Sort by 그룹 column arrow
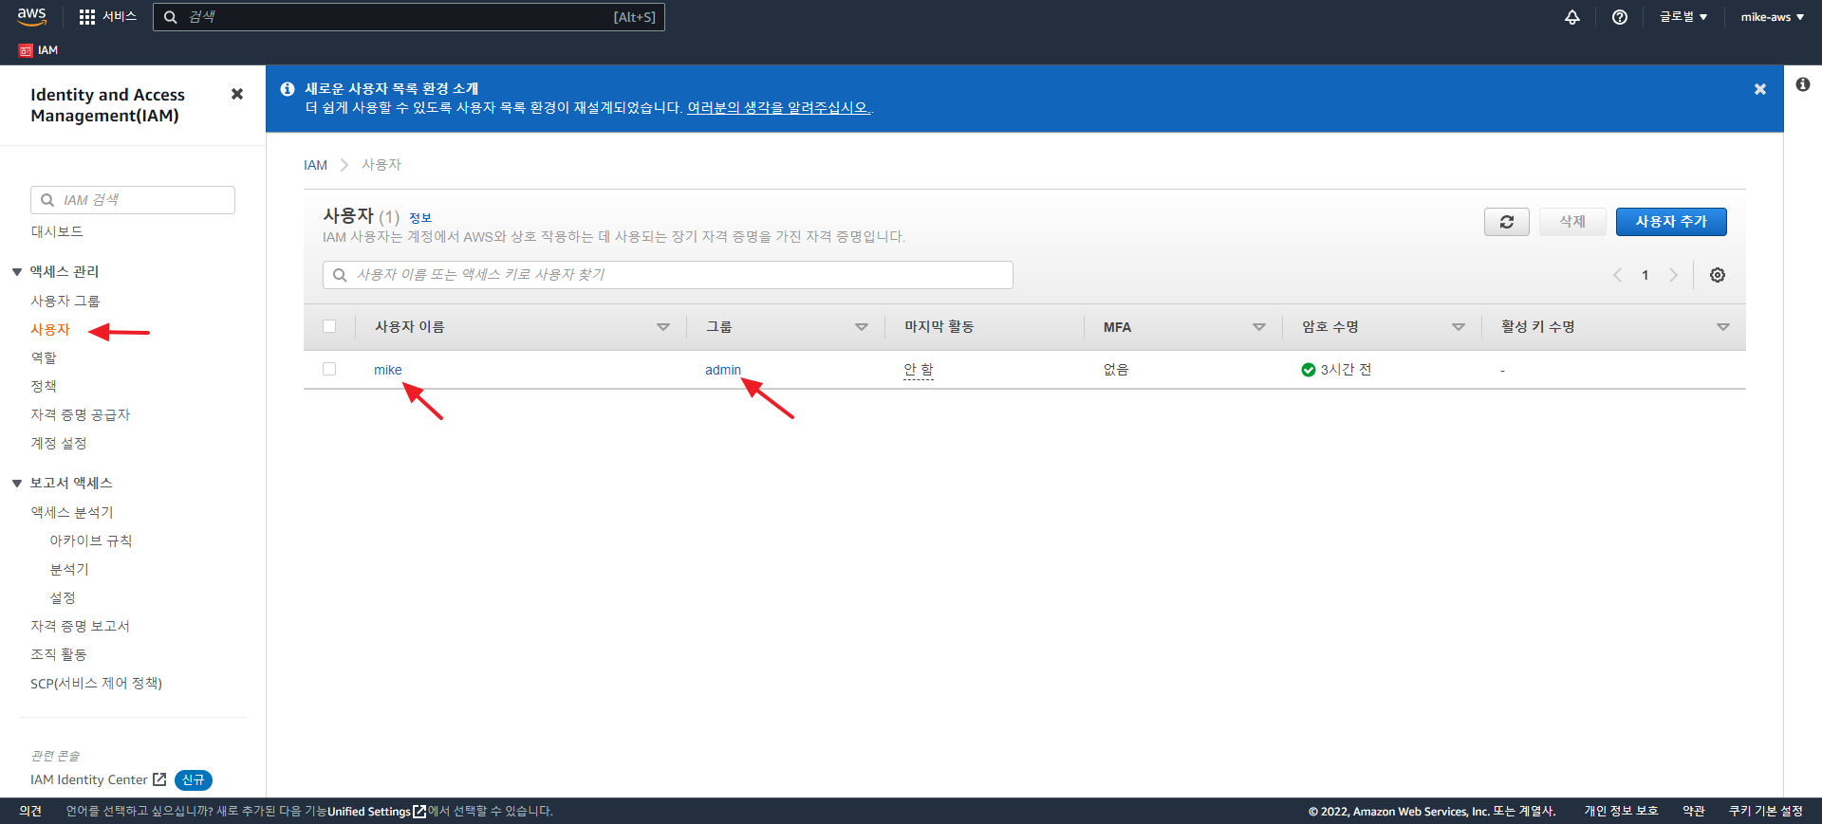Screen dimensions: 1822x824 862,327
